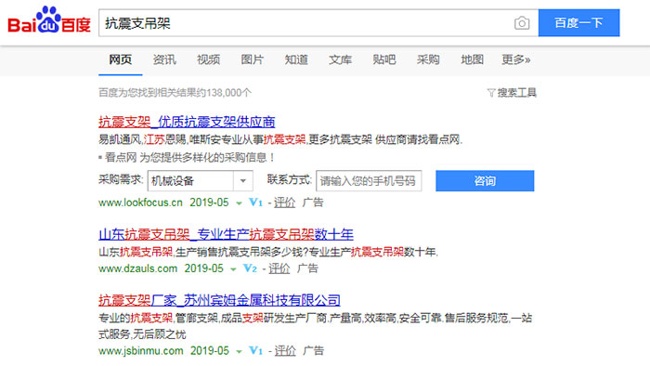Click 广告 label on jsbinmu.com result
650x366 pixels.
click(314, 350)
